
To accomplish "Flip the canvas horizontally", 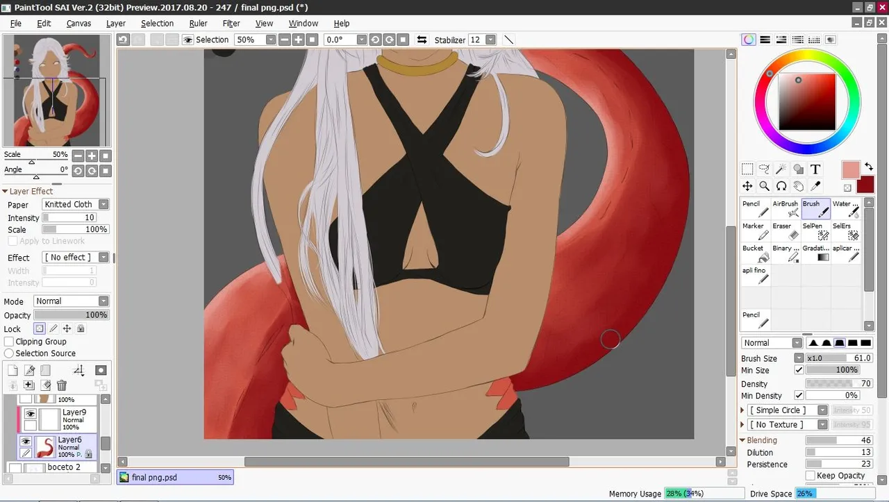I will (x=422, y=40).
